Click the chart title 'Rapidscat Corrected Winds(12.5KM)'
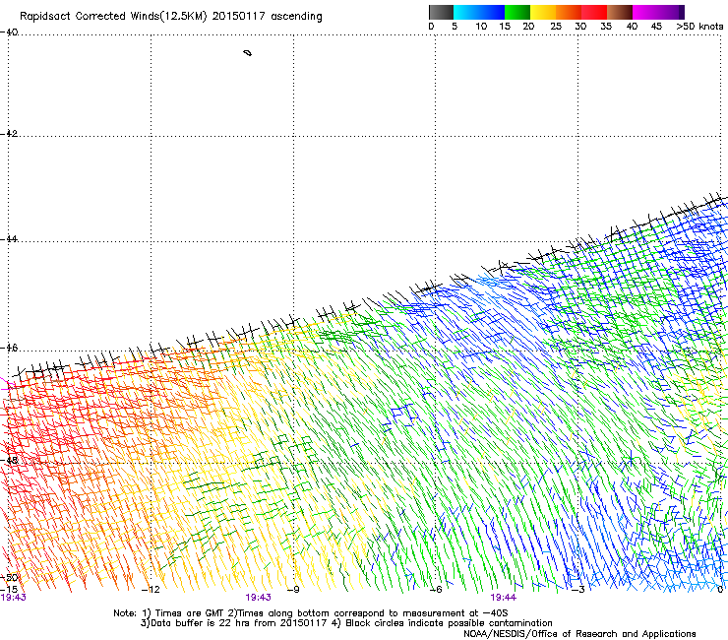728x640 pixels. pos(113,17)
